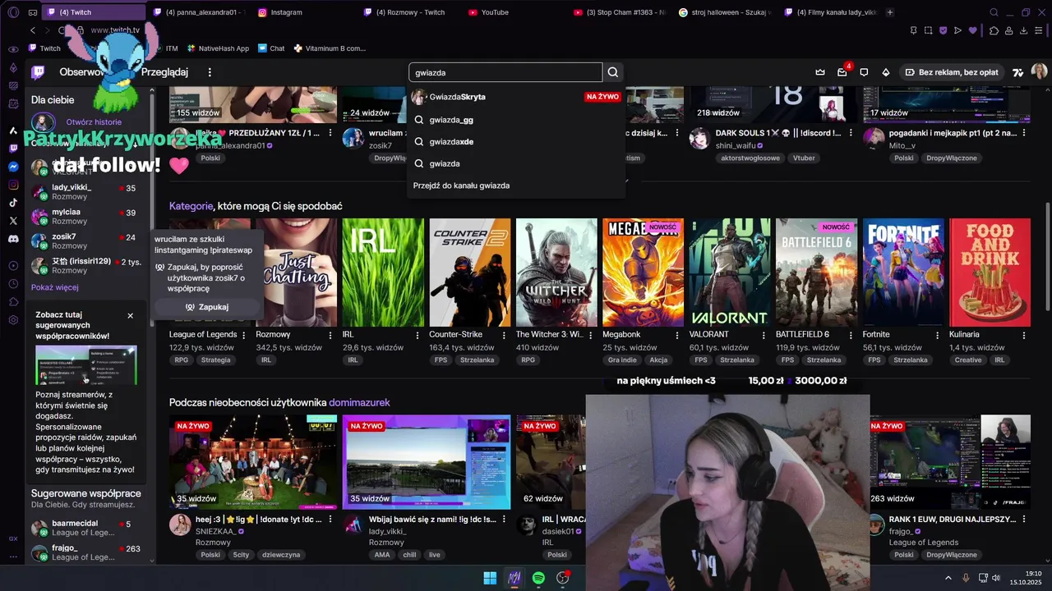Open Kulinaria category three-dot menu
Image resolution: width=1052 pixels, height=591 pixels.
coord(1024,335)
